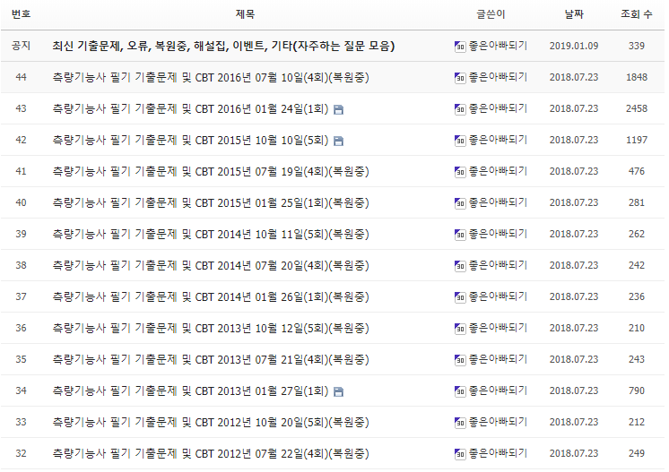Click the attachment disk icon on post 43
The height and width of the screenshot is (472, 669).
(337, 109)
